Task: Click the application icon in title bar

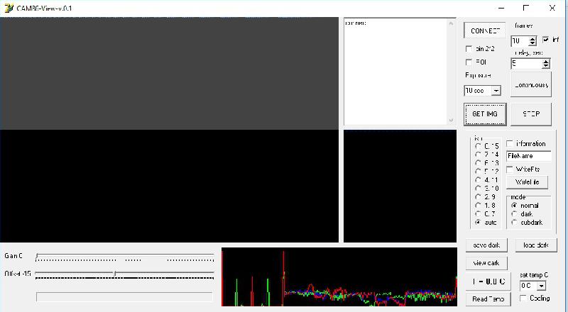Action: (9, 8)
